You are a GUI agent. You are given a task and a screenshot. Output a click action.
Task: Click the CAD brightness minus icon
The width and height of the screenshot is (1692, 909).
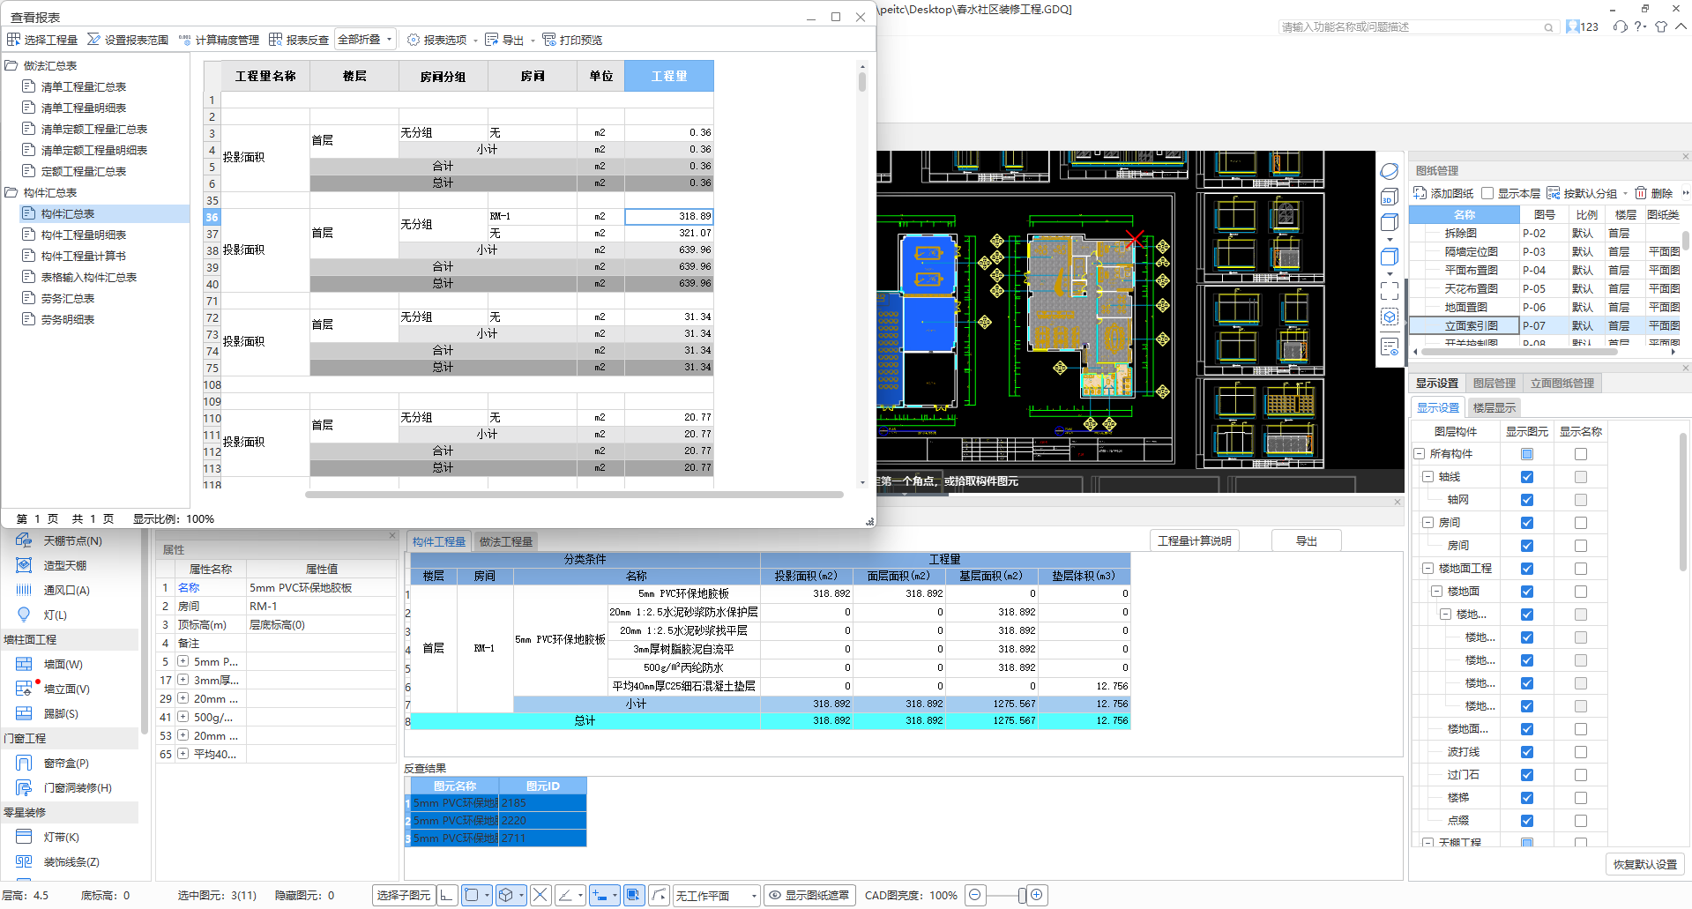click(x=975, y=895)
